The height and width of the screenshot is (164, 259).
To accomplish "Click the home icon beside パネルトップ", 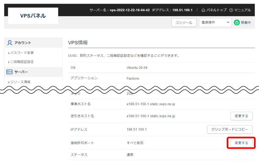I will click(x=203, y=10).
